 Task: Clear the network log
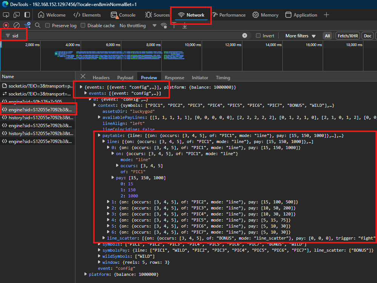[x=17, y=25]
